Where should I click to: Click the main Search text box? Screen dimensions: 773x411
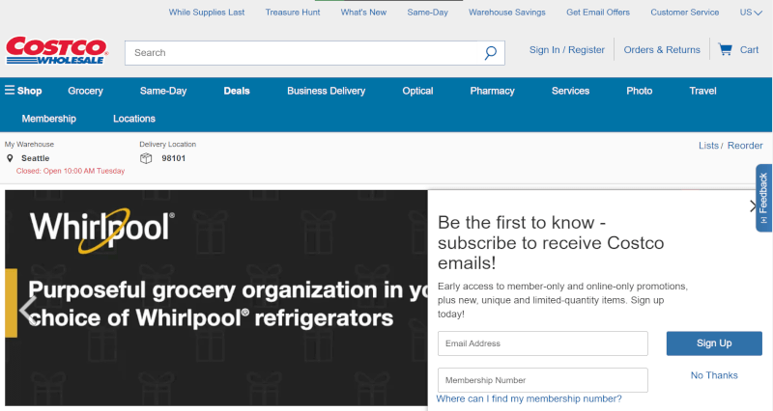point(304,53)
